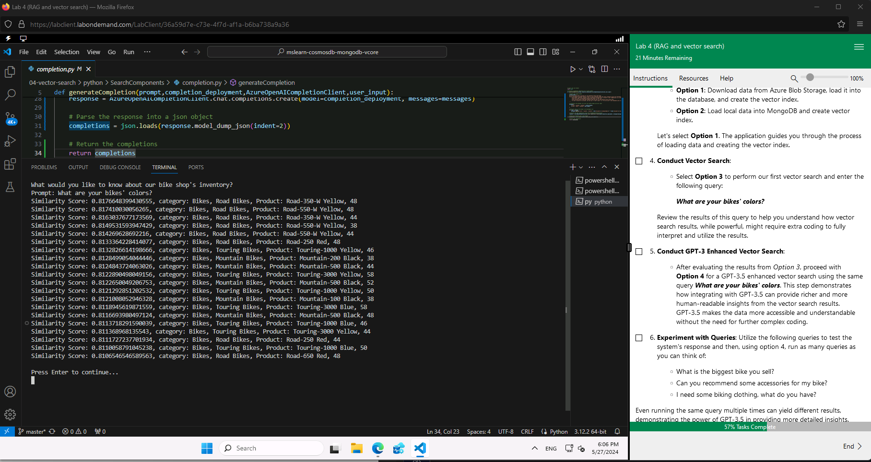Open the Run and Debug view
Screen dimensions: 871x462
[x=10, y=141]
